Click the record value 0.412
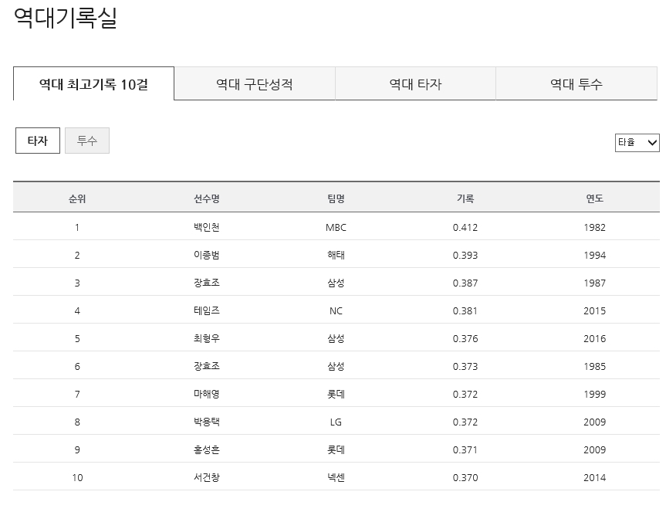The height and width of the screenshot is (512, 666). pyautogui.click(x=465, y=227)
